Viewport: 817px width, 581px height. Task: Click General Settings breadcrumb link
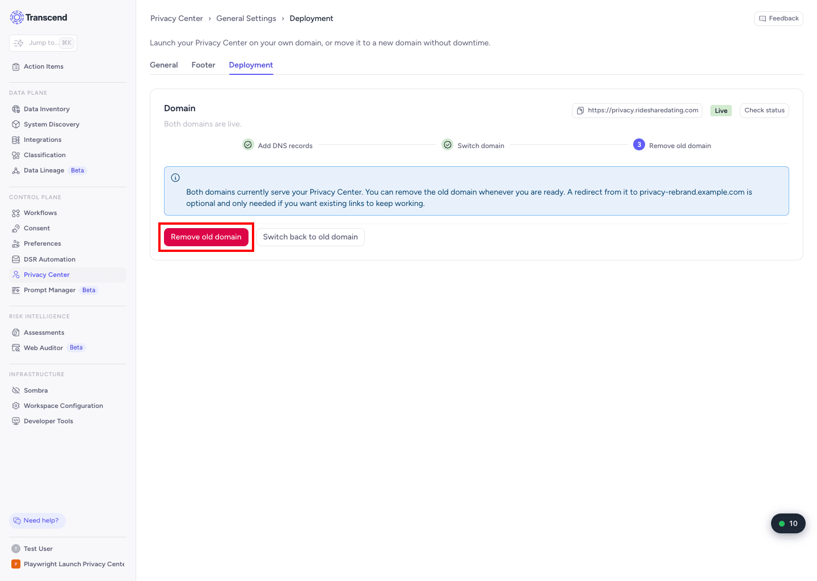pyautogui.click(x=246, y=19)
